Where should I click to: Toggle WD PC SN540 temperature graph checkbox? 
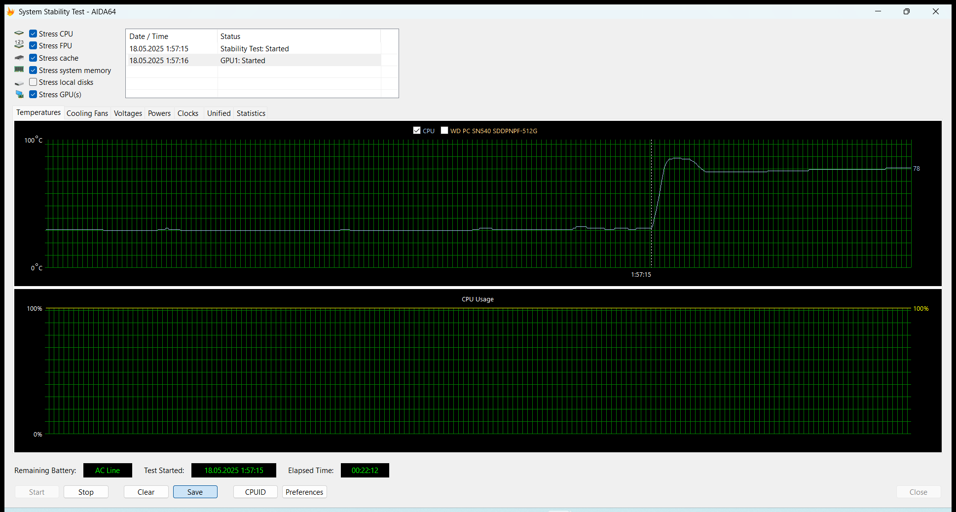pyautogui.click(x=444, y=131)
